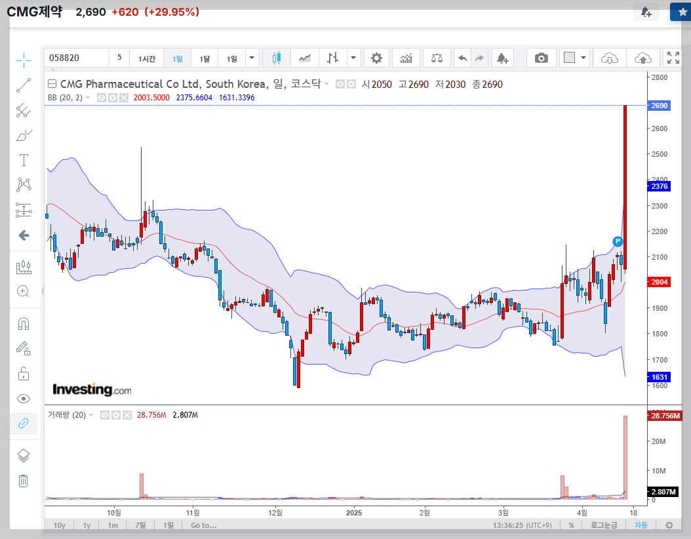Click the link sync drawings icon

(24, 424)
